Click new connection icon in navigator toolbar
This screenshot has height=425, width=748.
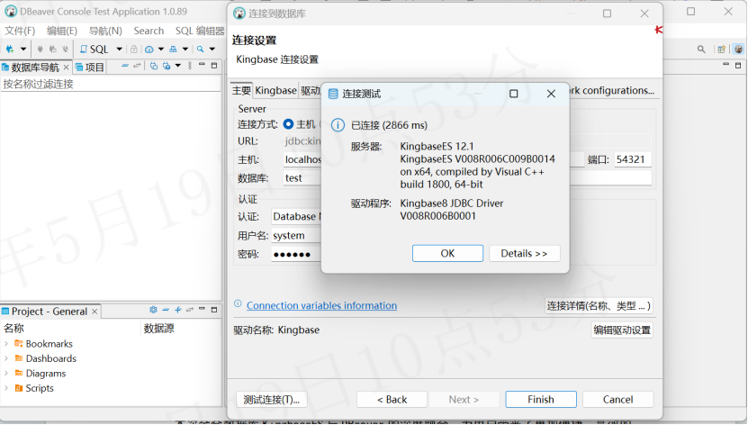[154, 66]
